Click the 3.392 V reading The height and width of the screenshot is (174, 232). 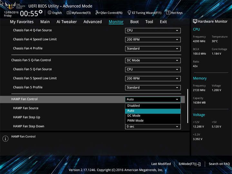coord(198,139)
